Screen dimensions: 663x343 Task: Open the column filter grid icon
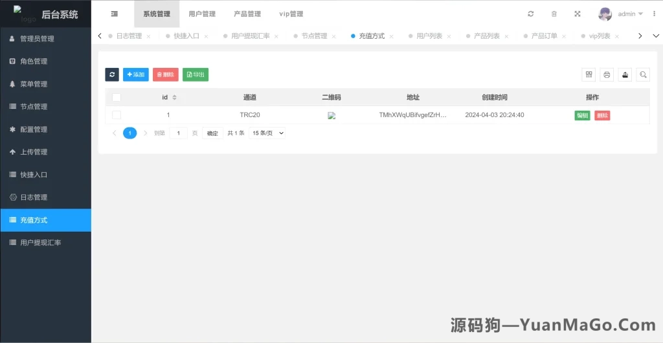click(589, 75)
